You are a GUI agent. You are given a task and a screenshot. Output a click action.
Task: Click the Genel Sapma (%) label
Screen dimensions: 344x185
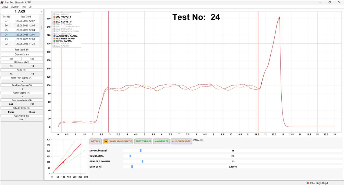(21, 93)
